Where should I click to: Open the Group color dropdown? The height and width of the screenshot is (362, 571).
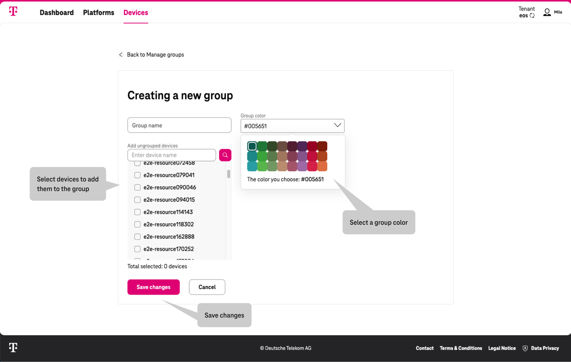[x=337, y=126]
